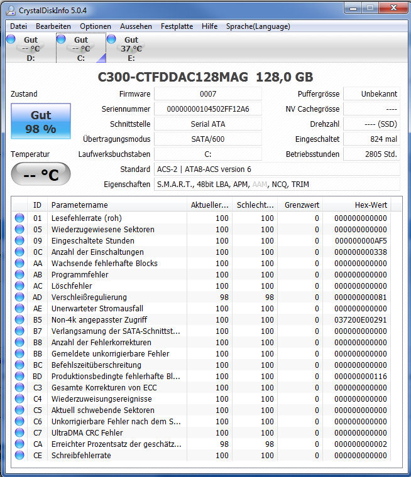Click status orb of Gesamte Korrekturen von ECC row
The height and width of the screenshot is (477, 411).
[x=19, y=387]
